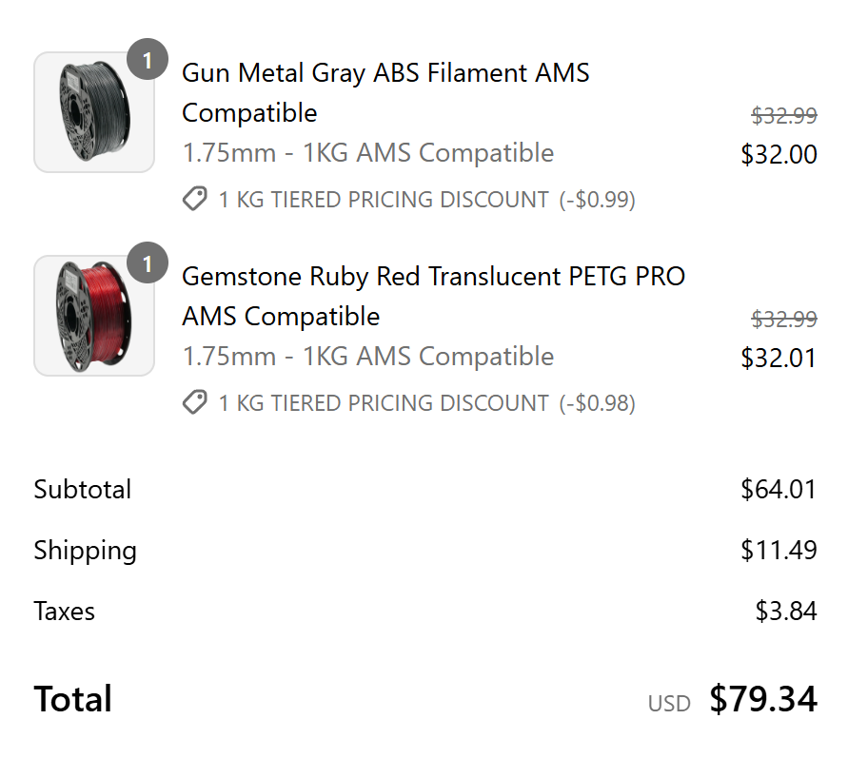Click the Subtotal amount $64.01
This screenshot has width=848, height=758.
pos(779,490)
